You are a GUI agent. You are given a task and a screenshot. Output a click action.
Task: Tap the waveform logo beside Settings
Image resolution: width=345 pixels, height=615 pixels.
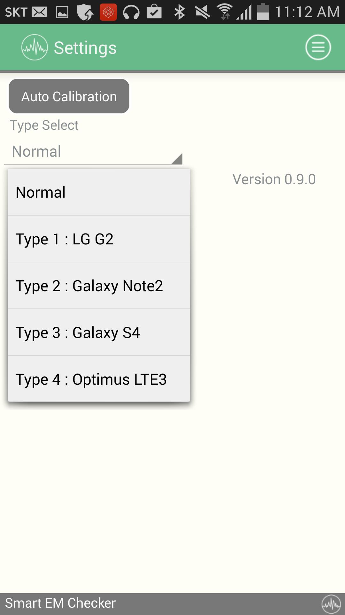click(x=34, y=47)
